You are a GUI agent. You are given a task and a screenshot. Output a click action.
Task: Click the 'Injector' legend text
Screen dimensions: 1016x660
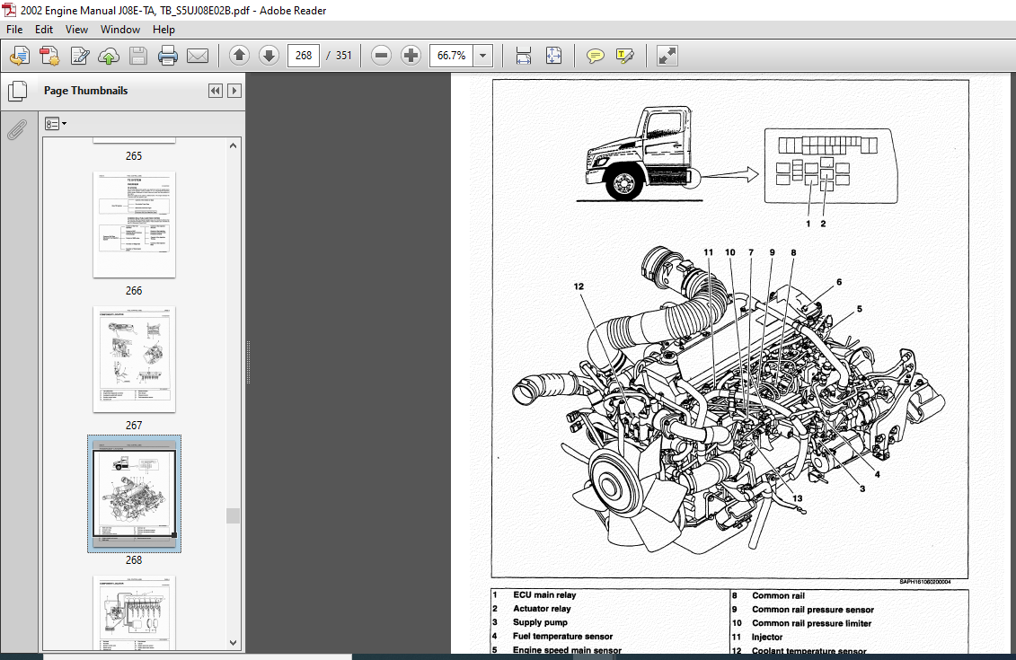click(767, 638)
